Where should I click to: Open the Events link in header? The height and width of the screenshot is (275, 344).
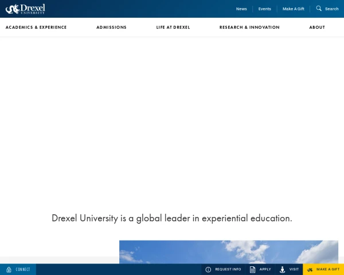[264, 9]
